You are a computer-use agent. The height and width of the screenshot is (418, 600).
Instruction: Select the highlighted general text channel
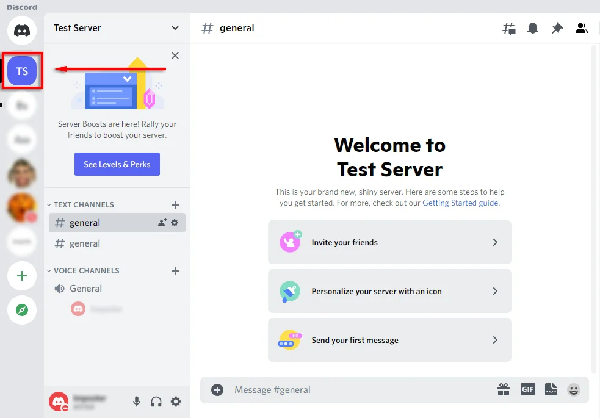pos(117,223)
